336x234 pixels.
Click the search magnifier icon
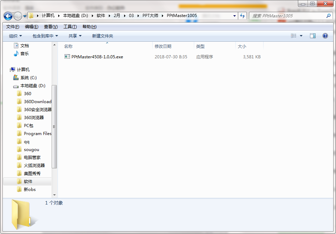[x=328, y=16]
